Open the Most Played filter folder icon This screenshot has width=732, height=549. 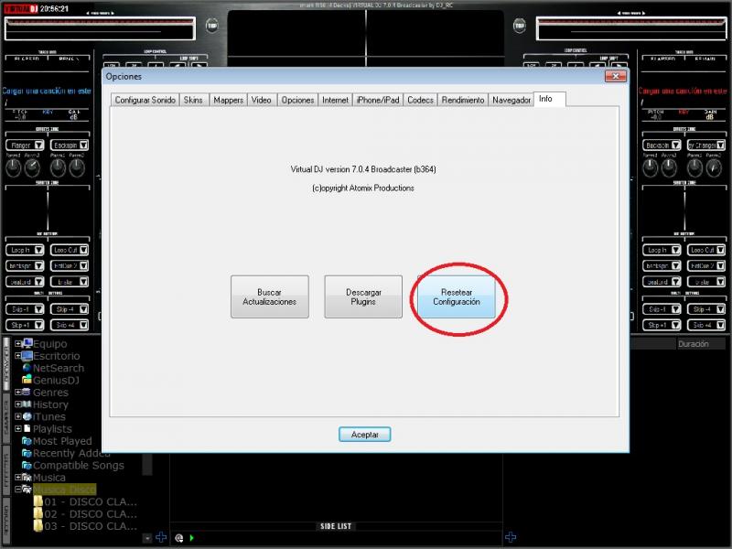(27, 441)
